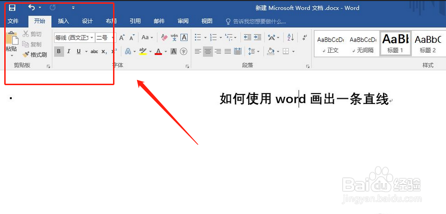Click the Bullets list icon
Viewport: 446px width, 214px height.
point(198,37)
